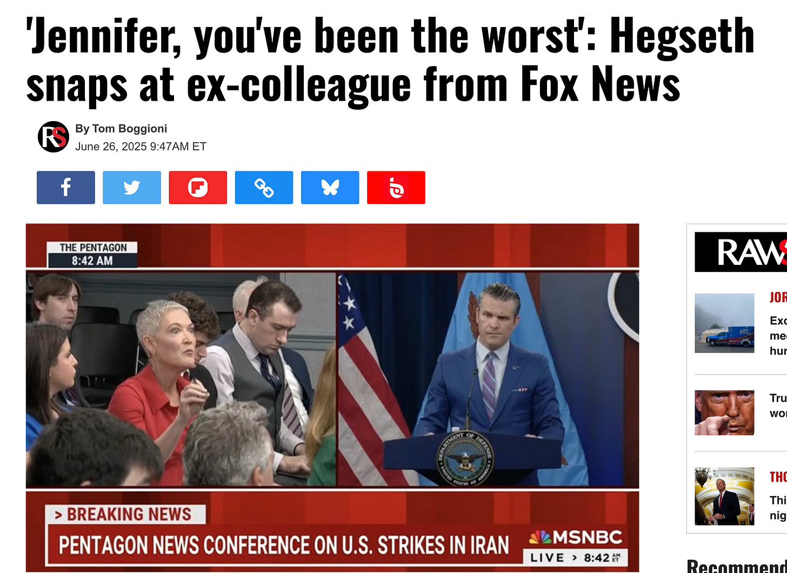Click the Hegeseth snaps at ex-colleague headline
The width and height of the screenshot is (787, 573).
coord(390,59)
